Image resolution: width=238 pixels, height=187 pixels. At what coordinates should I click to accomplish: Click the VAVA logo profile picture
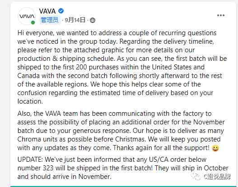pos(27,16)
